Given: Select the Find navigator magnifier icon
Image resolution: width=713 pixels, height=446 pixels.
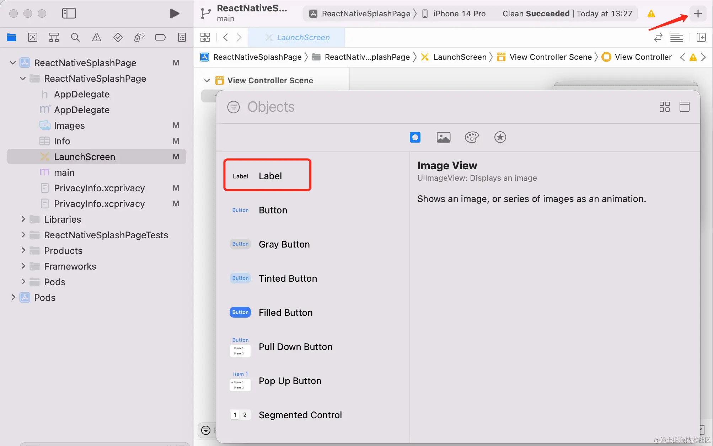Looking at the screenshot, I should pyautogui.click(x=75, y=37).
